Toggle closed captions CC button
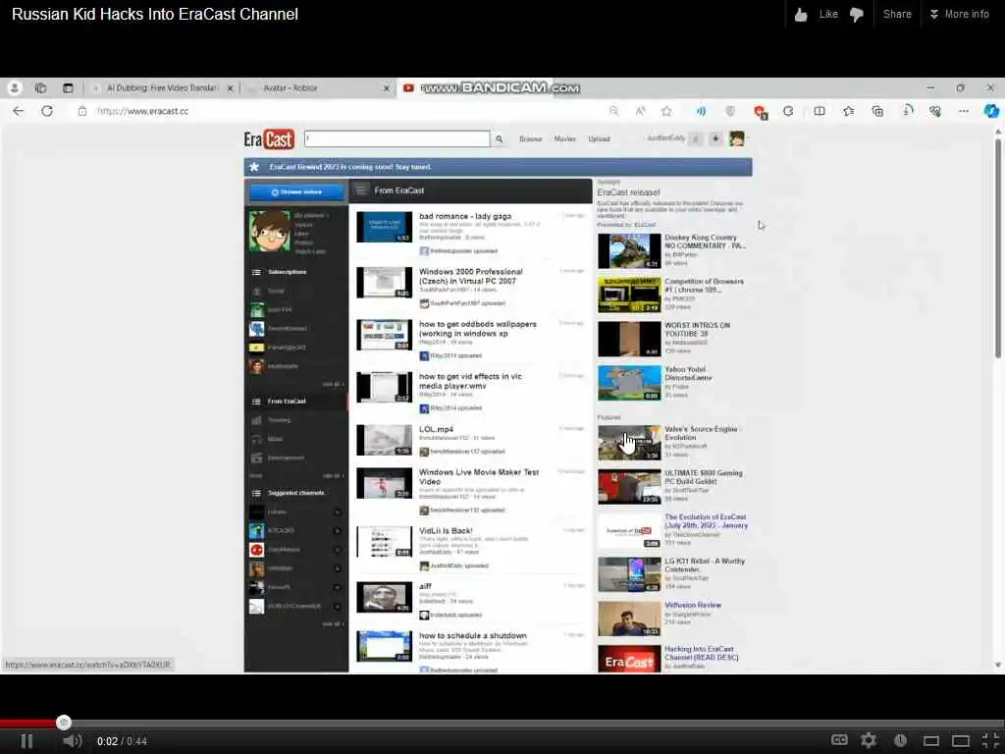Viewport: 1005px width, 754px height. [839, 740]
